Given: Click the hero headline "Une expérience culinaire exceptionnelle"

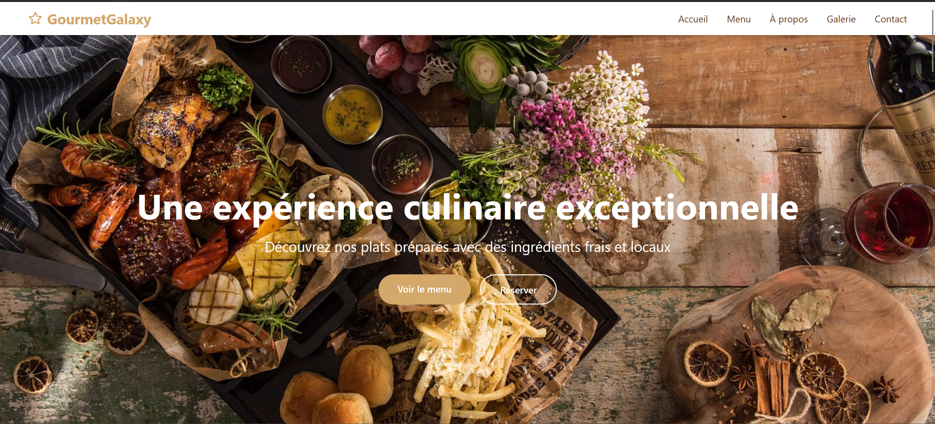Looking at the screenshot, I should click(x=467, y=207).
